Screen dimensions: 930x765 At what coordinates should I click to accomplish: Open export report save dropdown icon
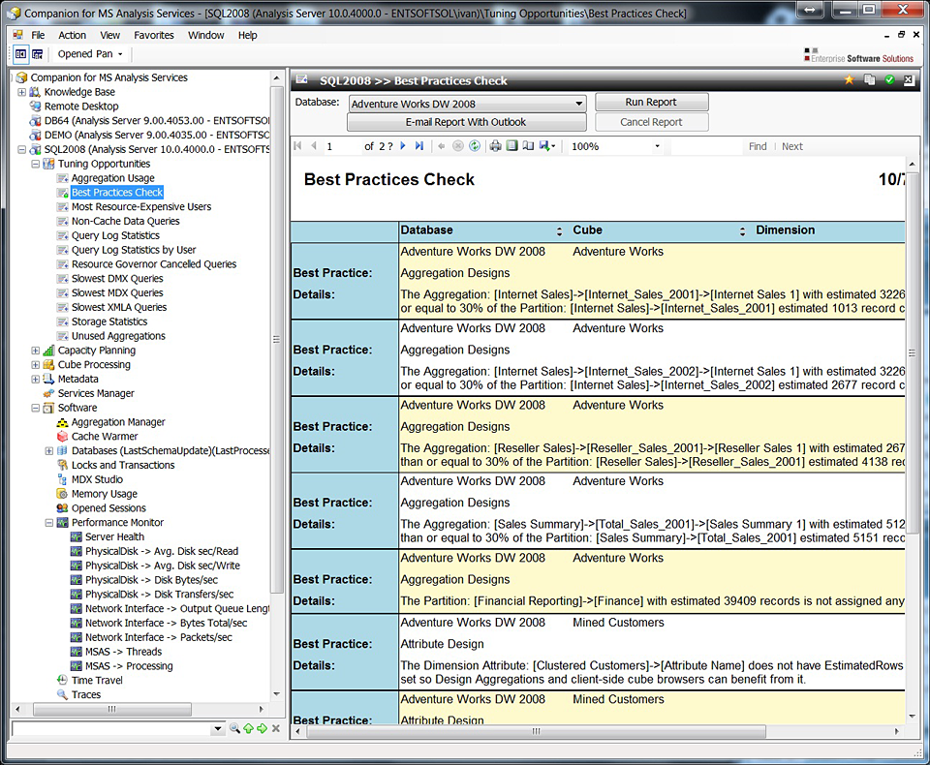pyautogui.click(x=547, y=146)
